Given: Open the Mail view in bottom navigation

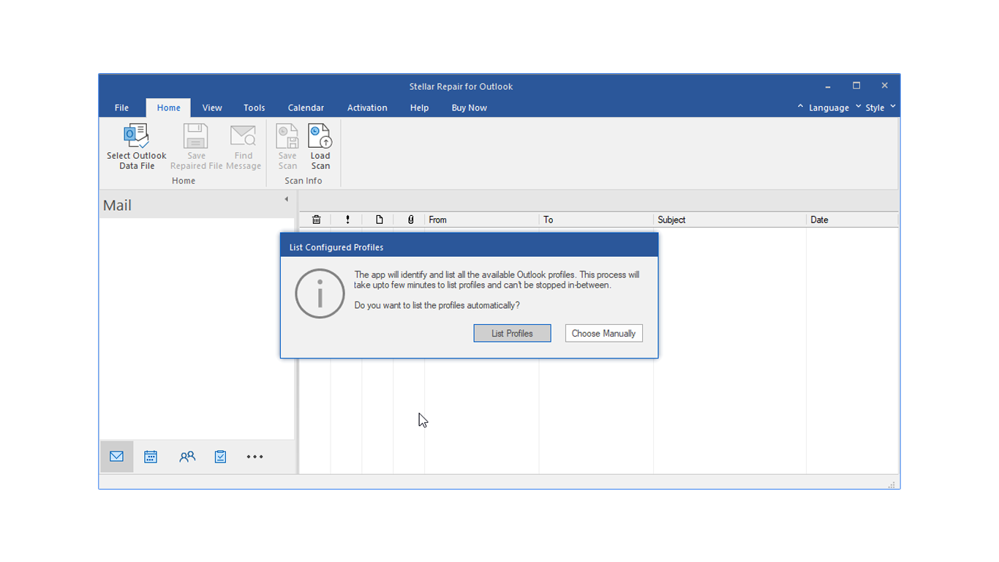Looking at the screenshot, I should tap(116, 457).
